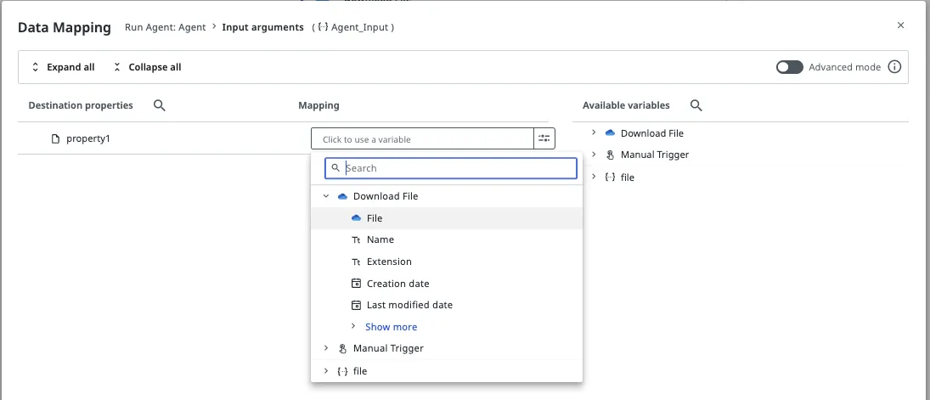Expand Download File in Available variables
930x400 pixels.
(x=595, y=133)
